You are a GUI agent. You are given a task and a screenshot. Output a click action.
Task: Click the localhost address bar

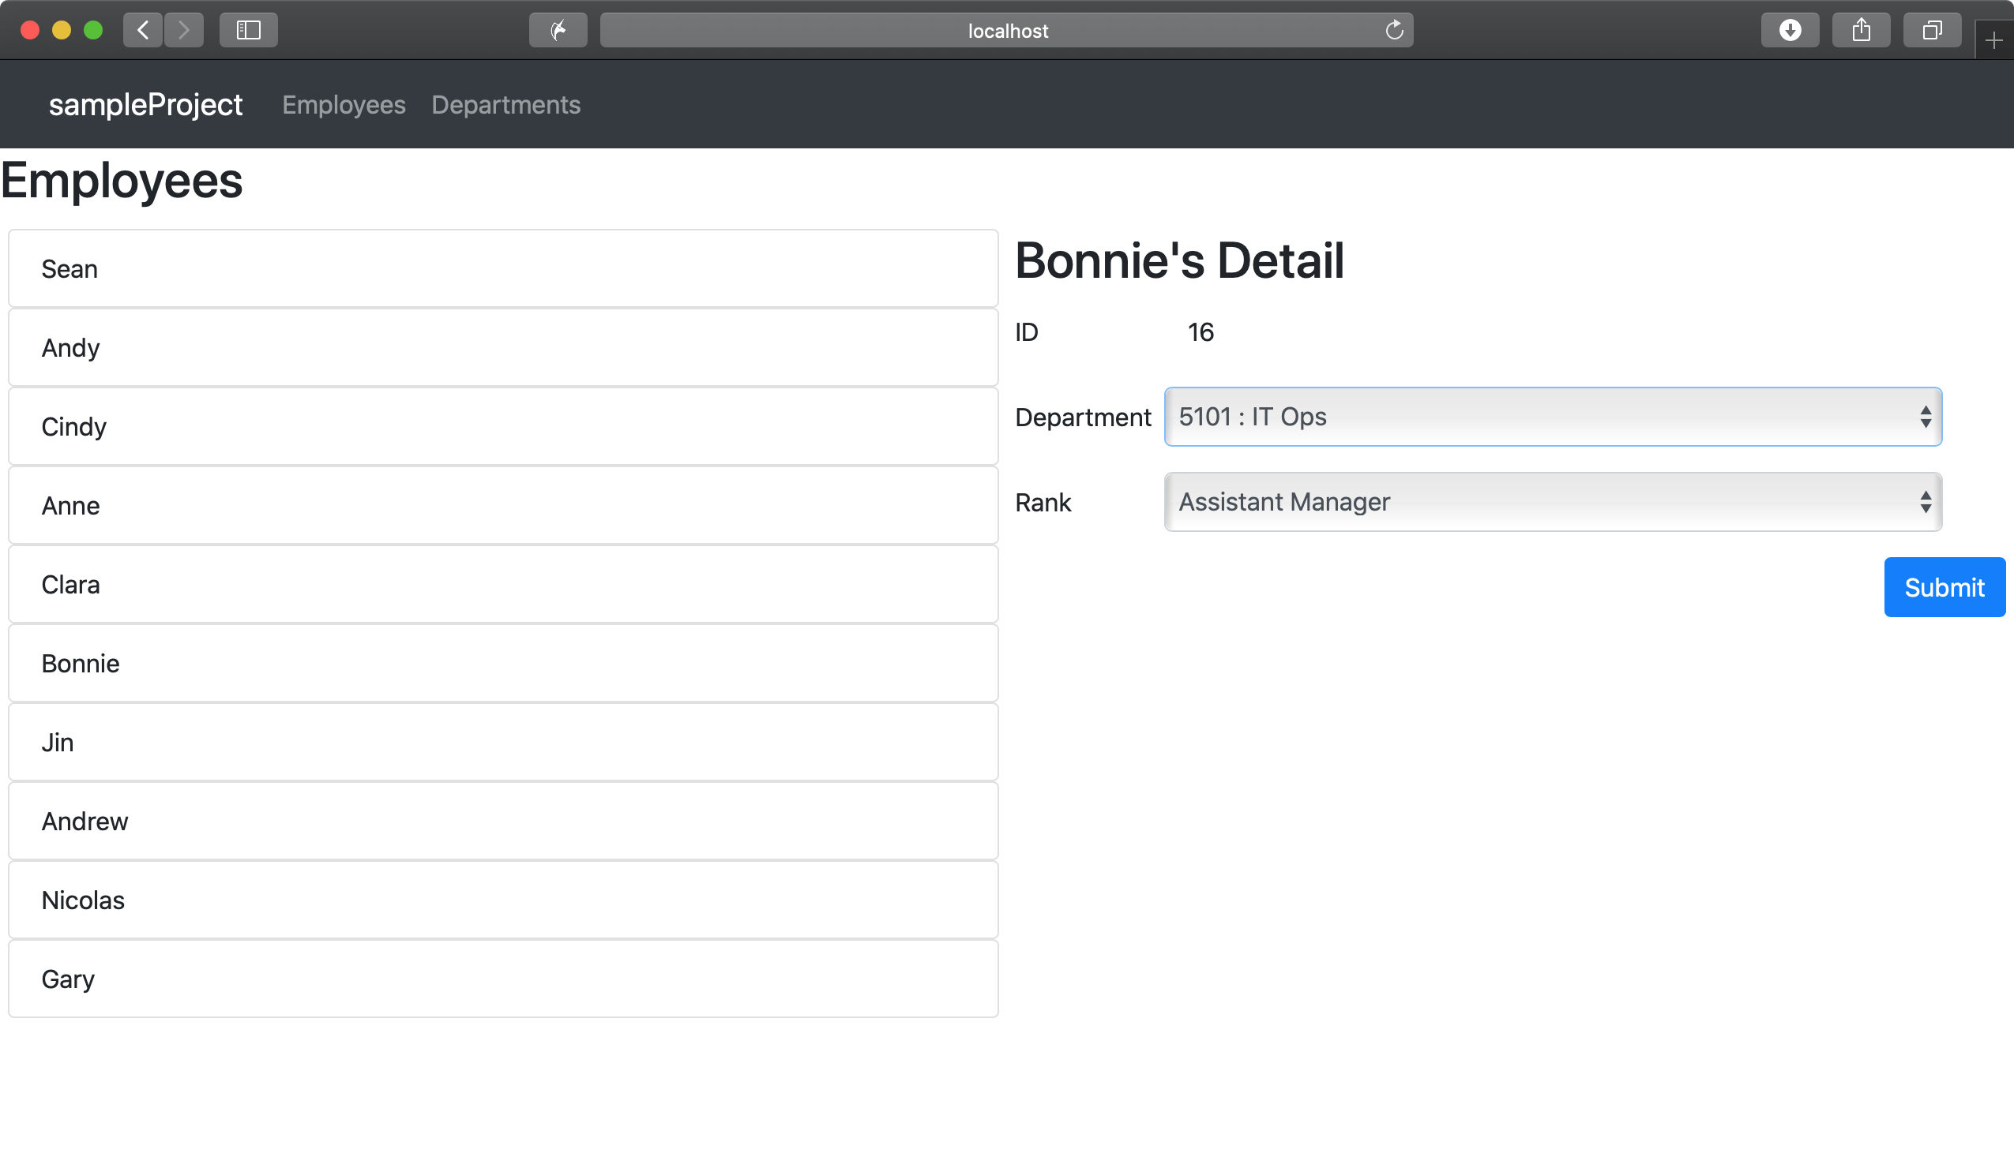1005,30
